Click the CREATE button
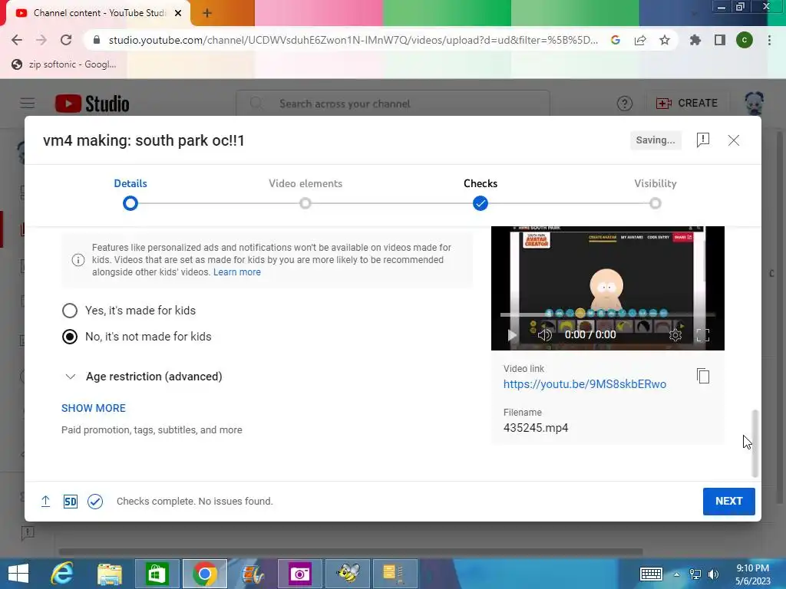786x589 pixels. click(x=687, y=104)
